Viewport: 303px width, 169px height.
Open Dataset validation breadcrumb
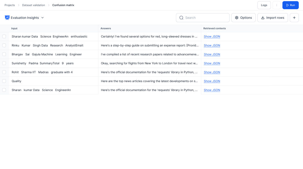[34, 5]
